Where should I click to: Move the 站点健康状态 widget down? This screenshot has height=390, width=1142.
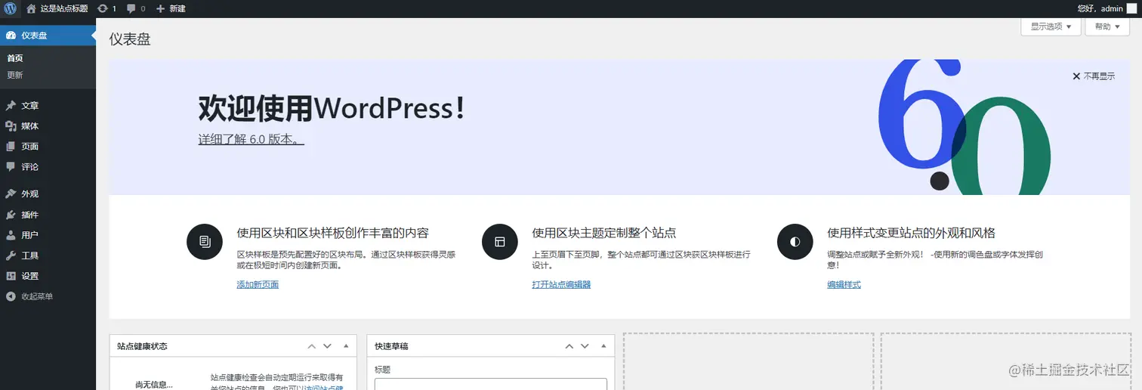coord(327,346)
